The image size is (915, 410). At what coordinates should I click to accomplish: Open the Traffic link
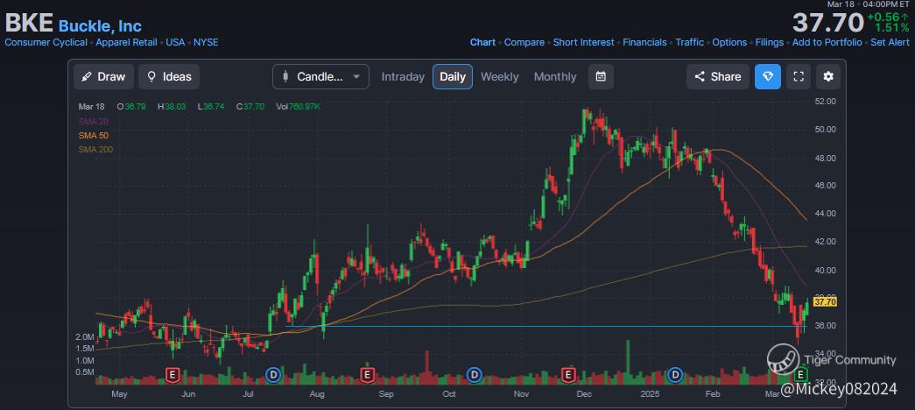[690, 42]
